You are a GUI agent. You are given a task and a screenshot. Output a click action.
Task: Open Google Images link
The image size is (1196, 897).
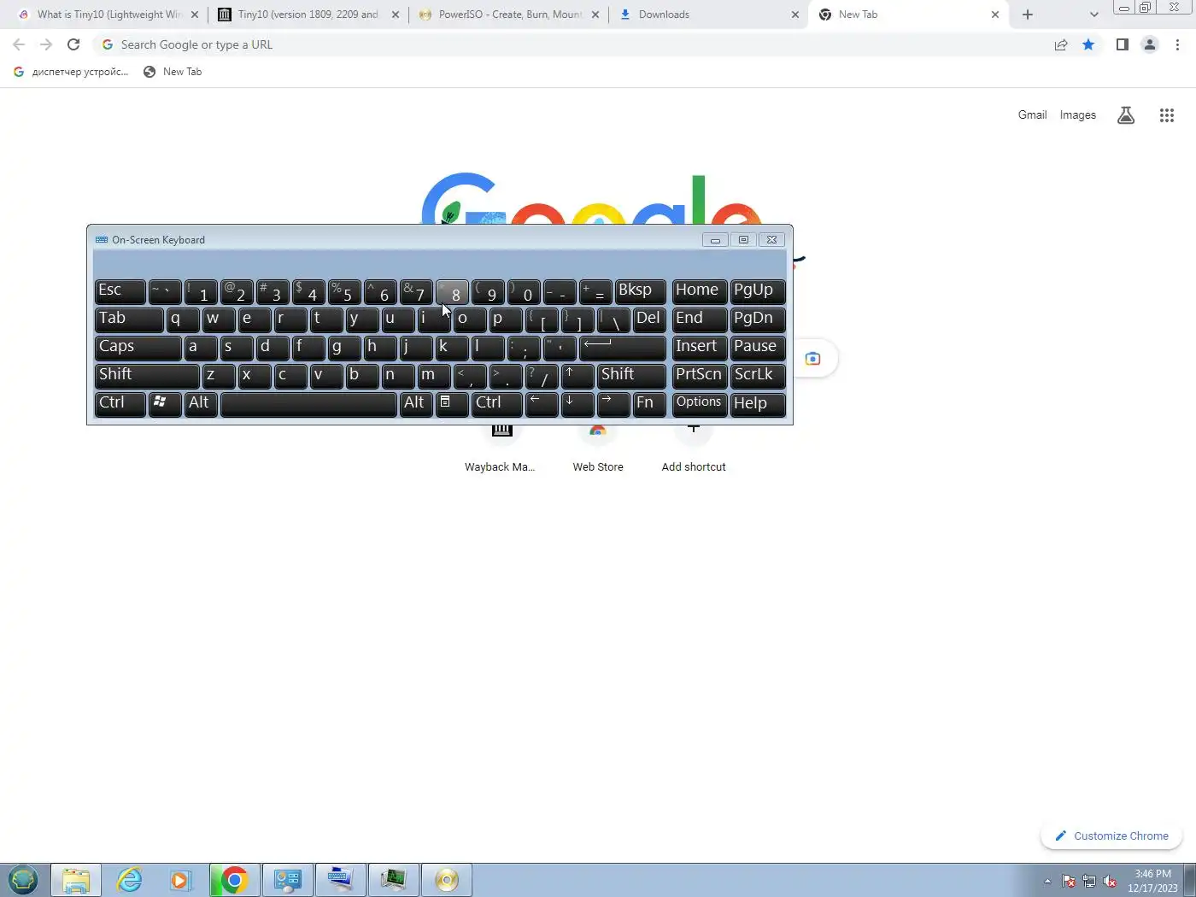point(1077,115)
